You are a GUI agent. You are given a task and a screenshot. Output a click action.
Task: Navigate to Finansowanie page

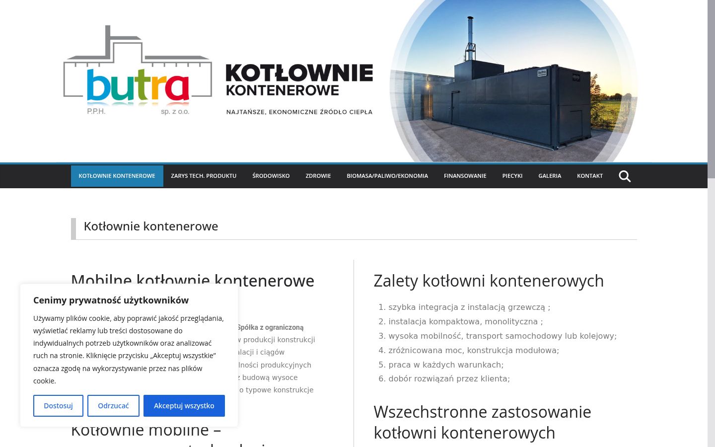pyautogui.click(x=465, y=176)
